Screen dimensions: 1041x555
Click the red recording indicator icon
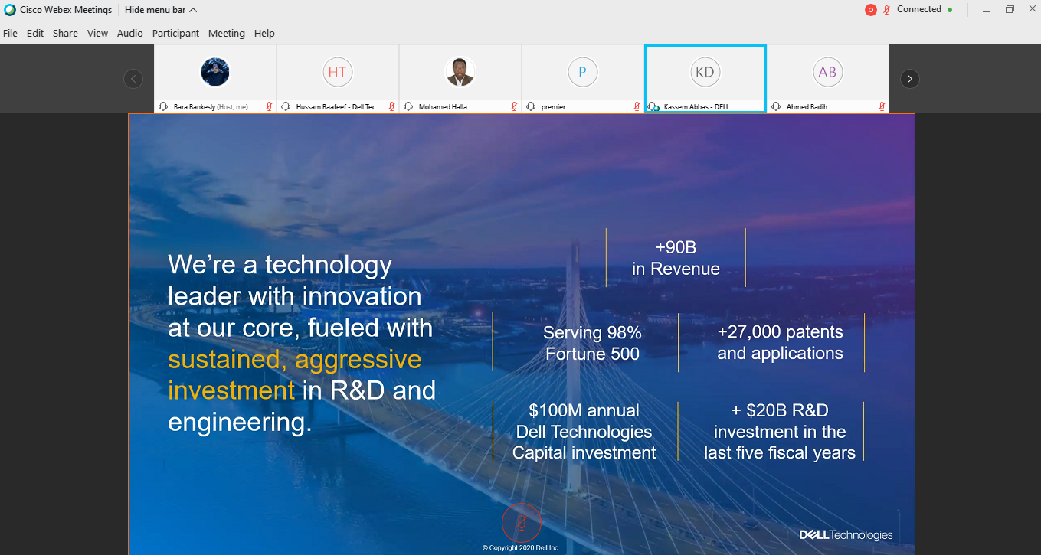coord(870,10)
